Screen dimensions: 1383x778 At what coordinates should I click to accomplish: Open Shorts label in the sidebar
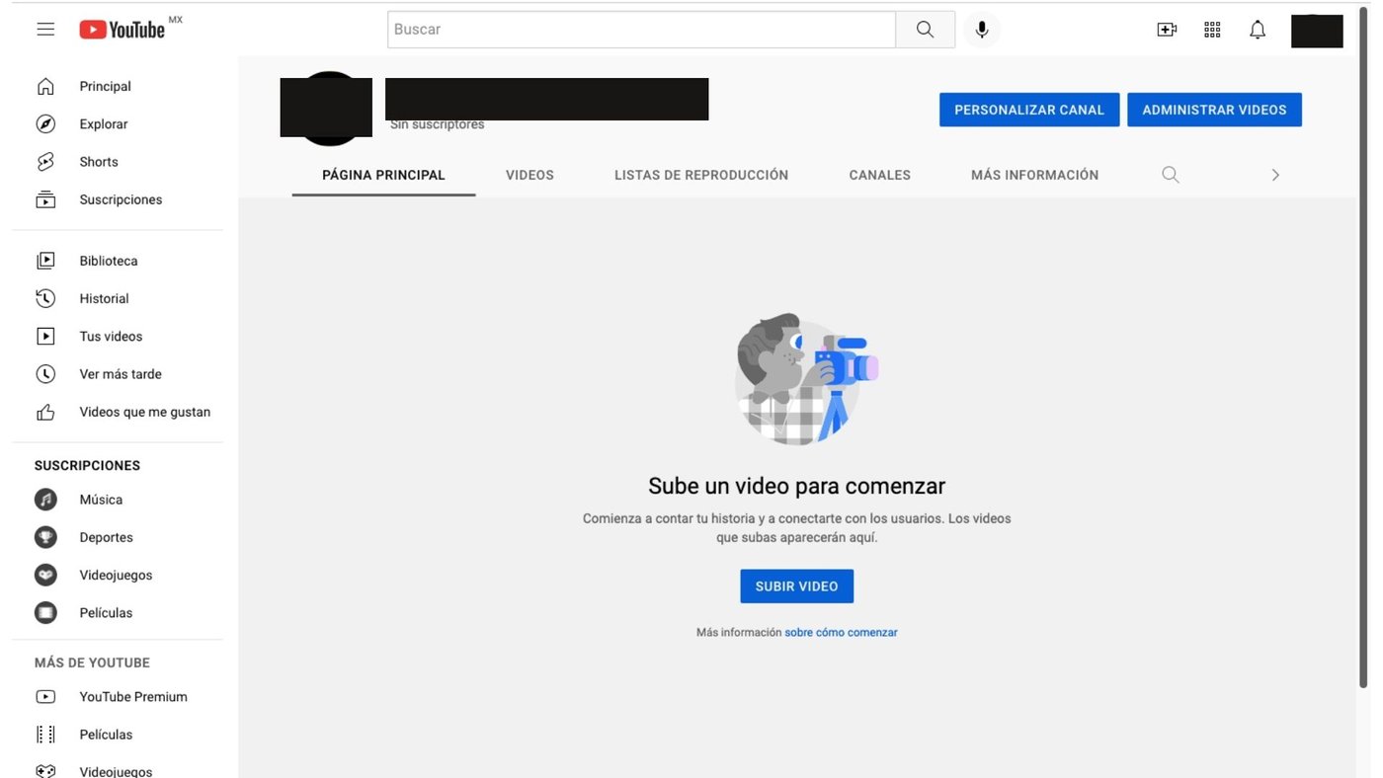99,162
